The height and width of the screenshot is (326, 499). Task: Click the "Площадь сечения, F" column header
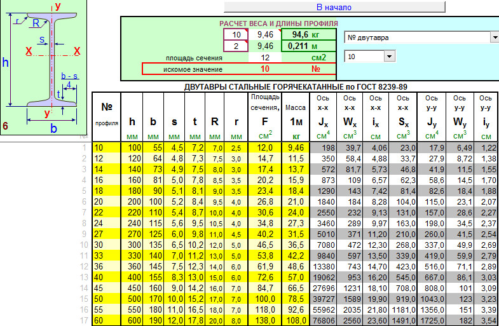tap(265, 117)
